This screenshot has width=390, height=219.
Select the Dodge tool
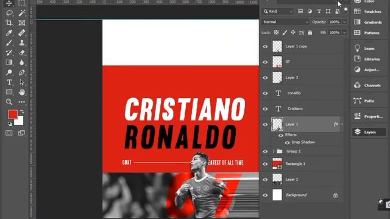pyautogui.click(x=9, y=72)
